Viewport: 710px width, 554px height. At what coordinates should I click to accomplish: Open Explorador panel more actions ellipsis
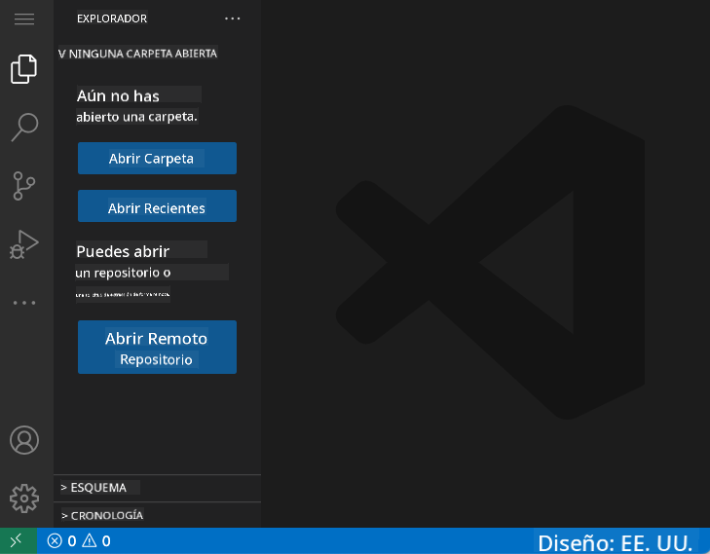[x=232, y=18]
